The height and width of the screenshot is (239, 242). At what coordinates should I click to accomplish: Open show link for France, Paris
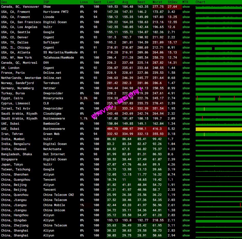(186, 73)
